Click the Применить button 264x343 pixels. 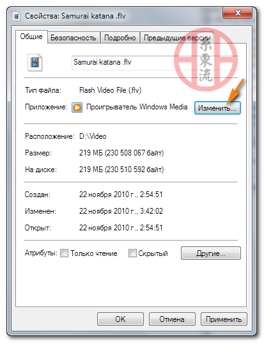pos(224,319)
